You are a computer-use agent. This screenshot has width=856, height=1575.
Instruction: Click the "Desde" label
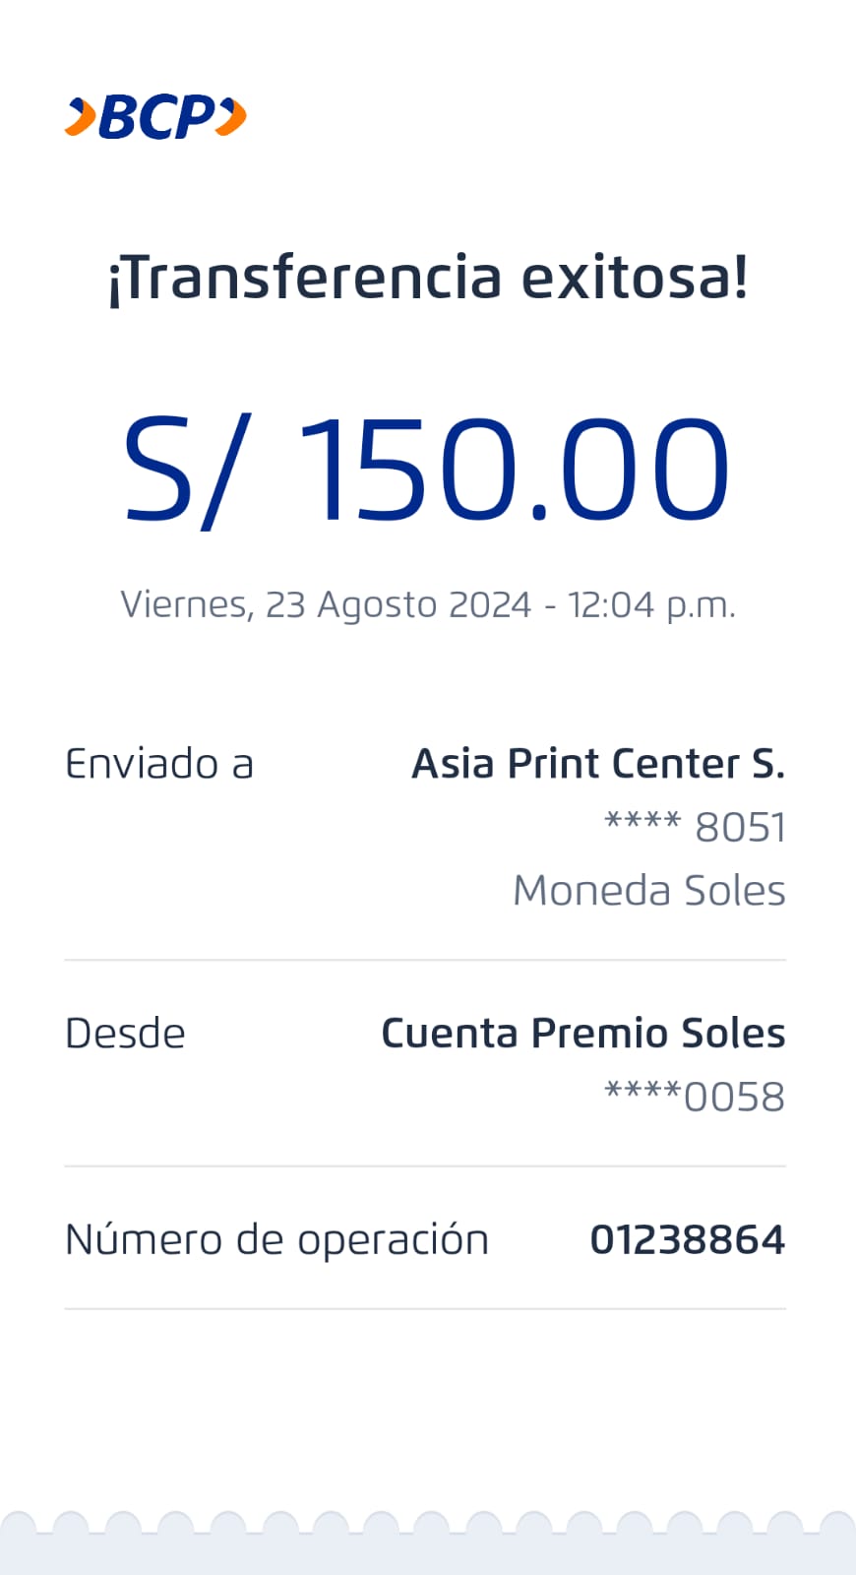pos(125,1034)
